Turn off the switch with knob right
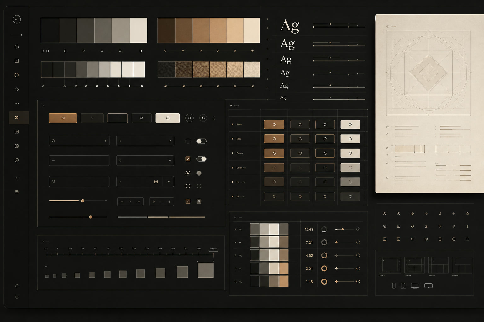This screenshot has height=322, width=484. [x=201, y=159]
